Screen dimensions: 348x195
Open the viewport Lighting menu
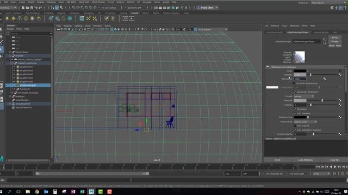78,26
